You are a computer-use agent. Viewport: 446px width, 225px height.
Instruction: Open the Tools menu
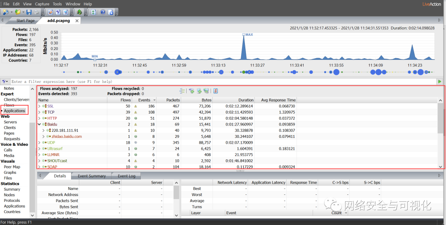pos(57,4)
